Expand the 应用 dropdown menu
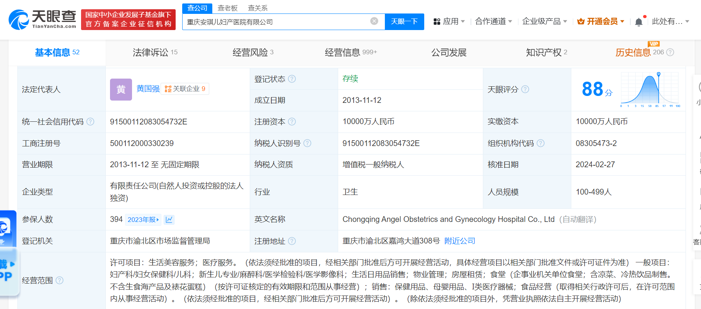This screenshot has width=701, height=309. point(449,22)
